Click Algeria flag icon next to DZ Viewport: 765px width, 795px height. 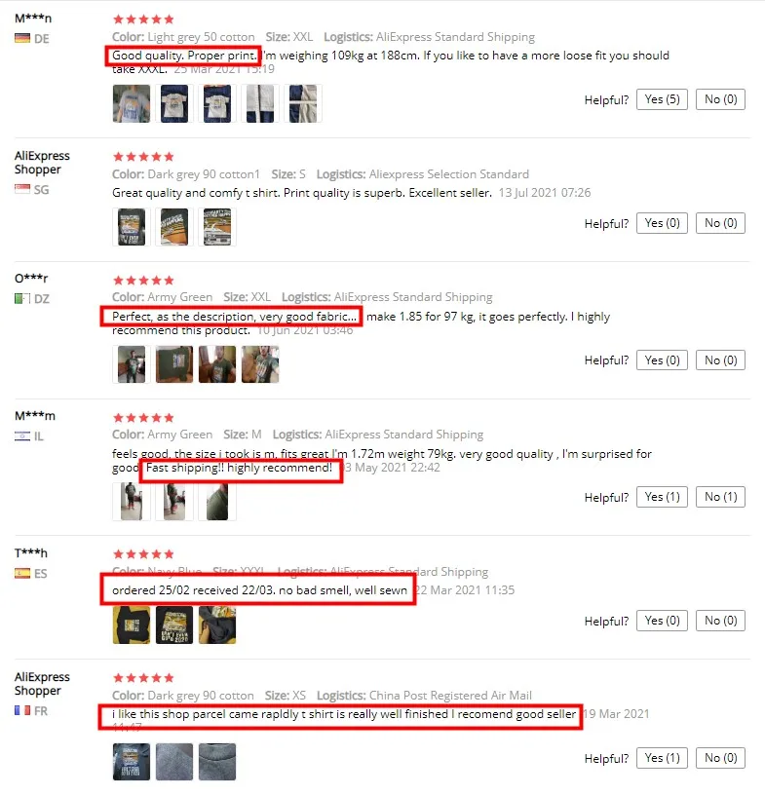[x=22, y=299]
